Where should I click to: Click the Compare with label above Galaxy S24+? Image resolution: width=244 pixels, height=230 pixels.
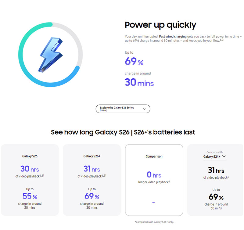(x=215, y=152)
